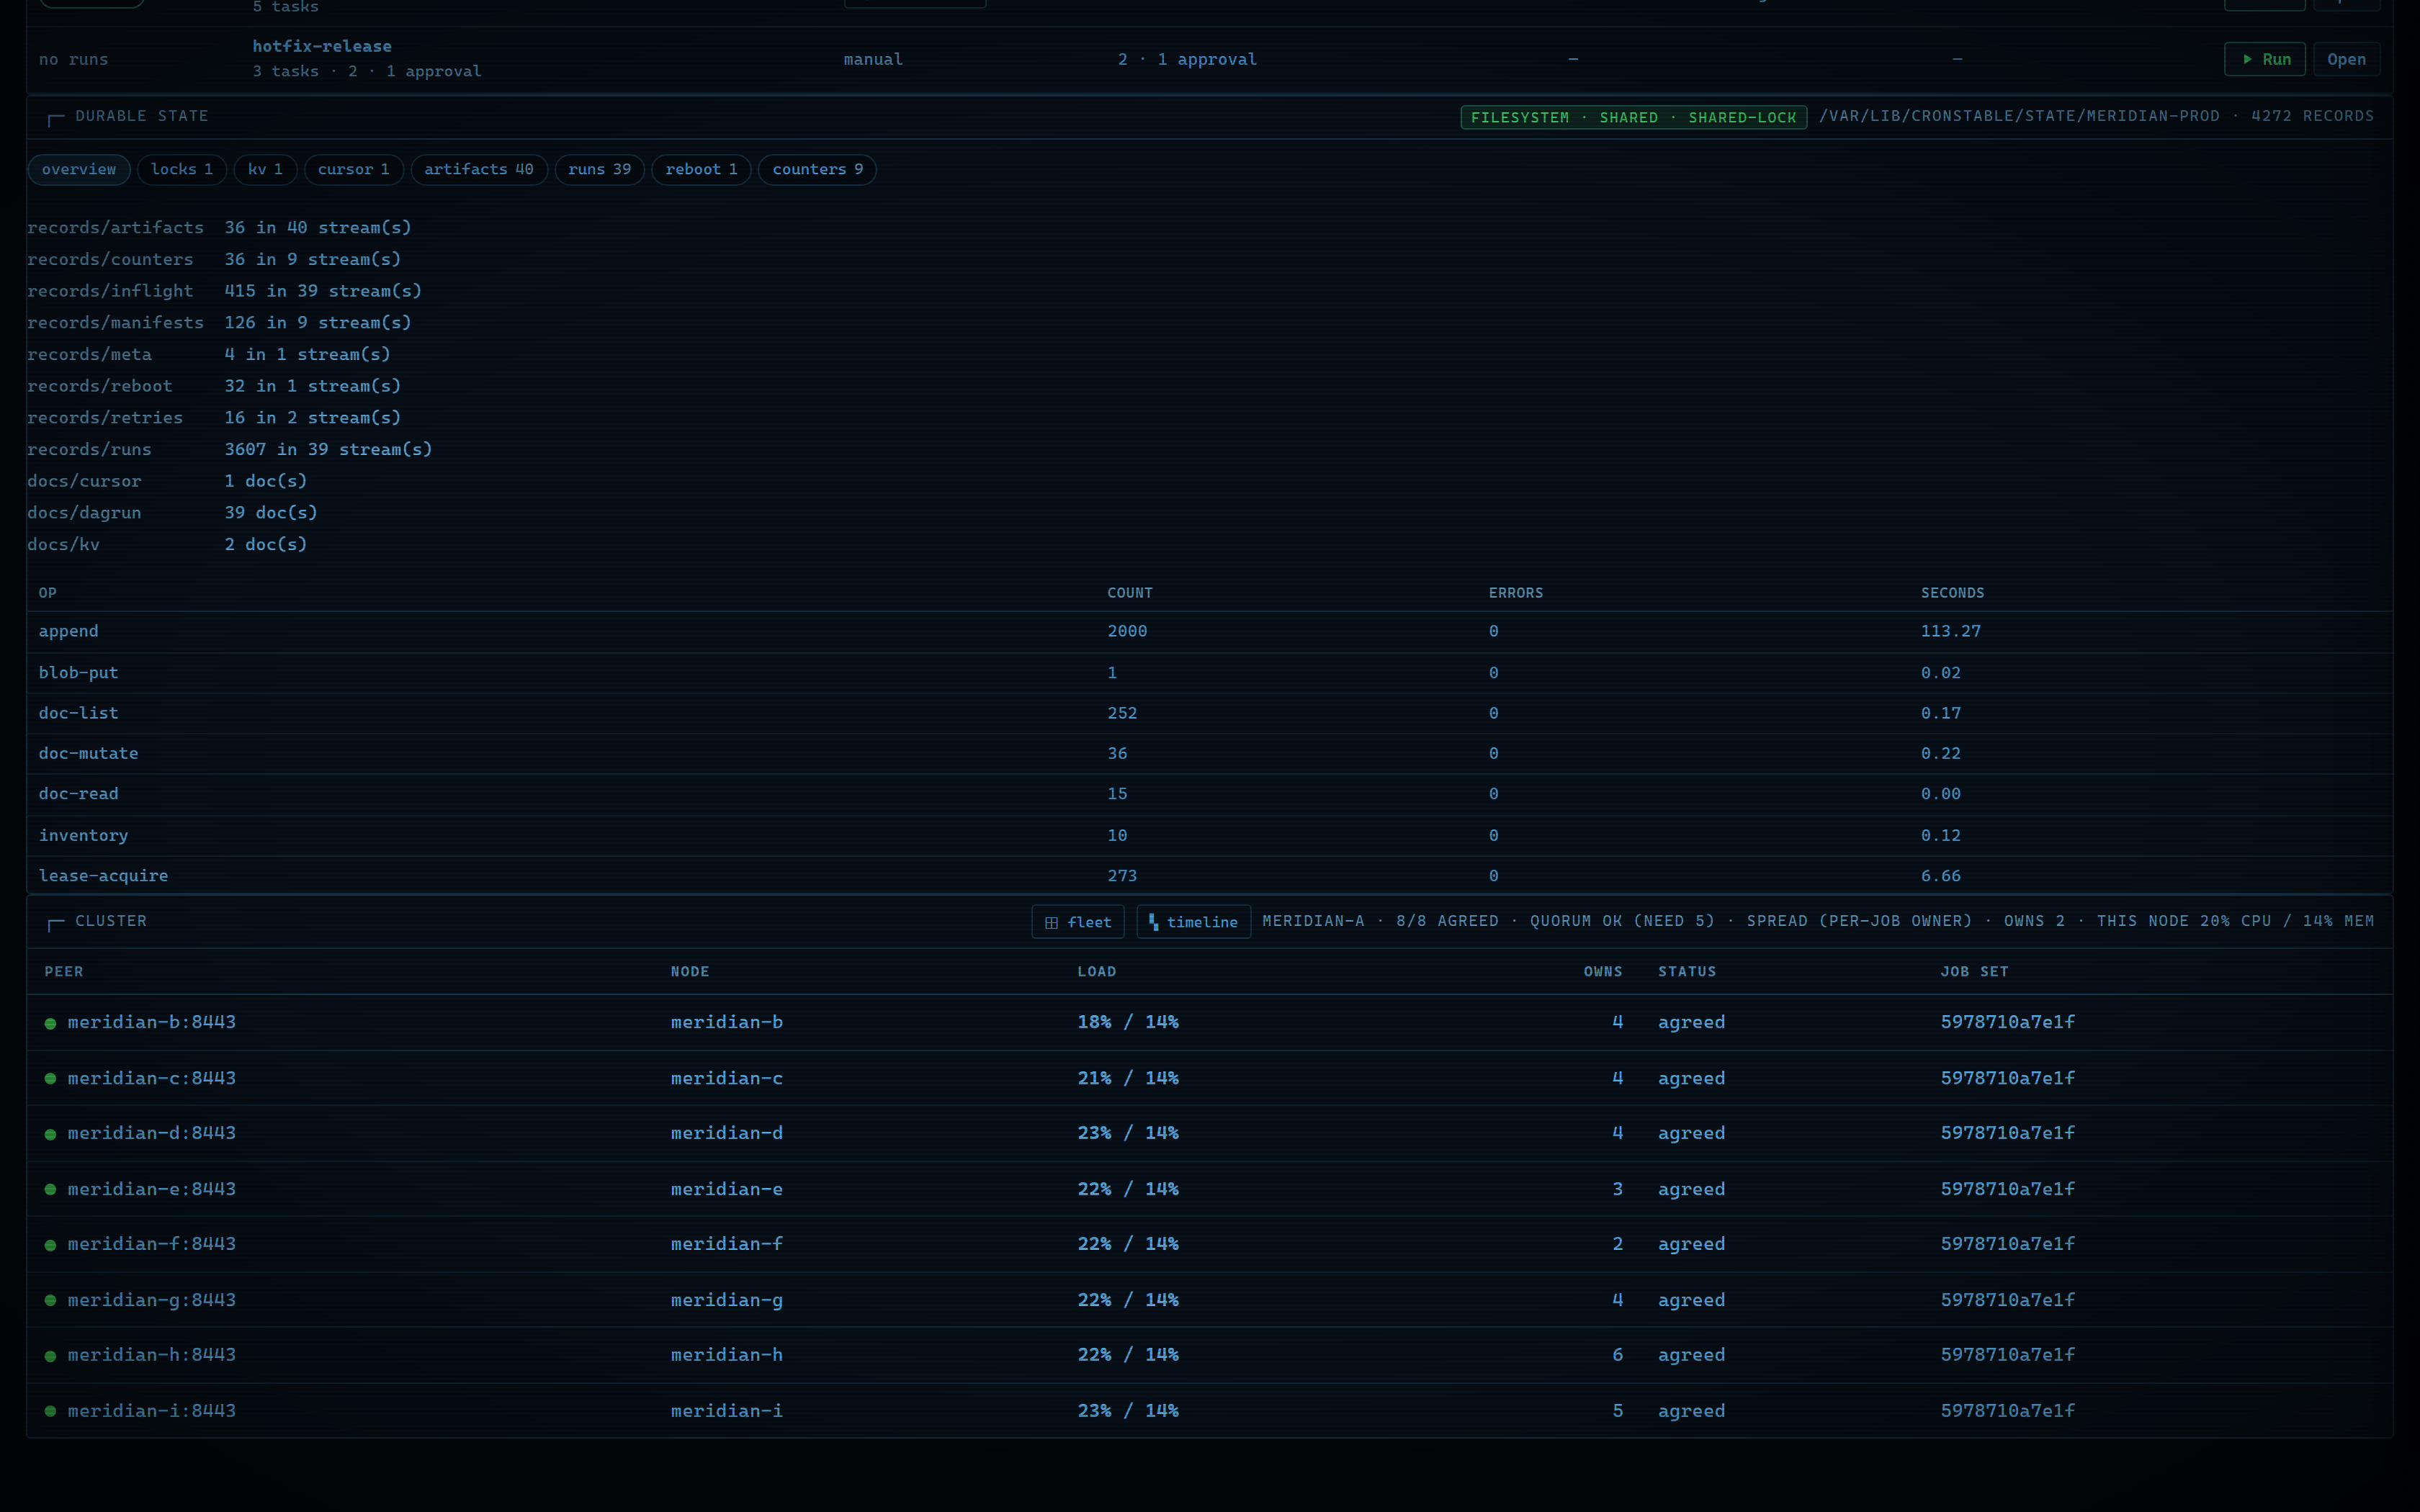Switch cluster view to timeline
This screenshot has width=2420, height=1512.
1193,922
